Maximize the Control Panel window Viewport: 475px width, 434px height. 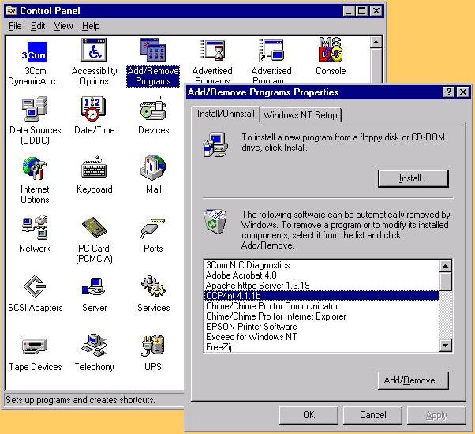361,11
